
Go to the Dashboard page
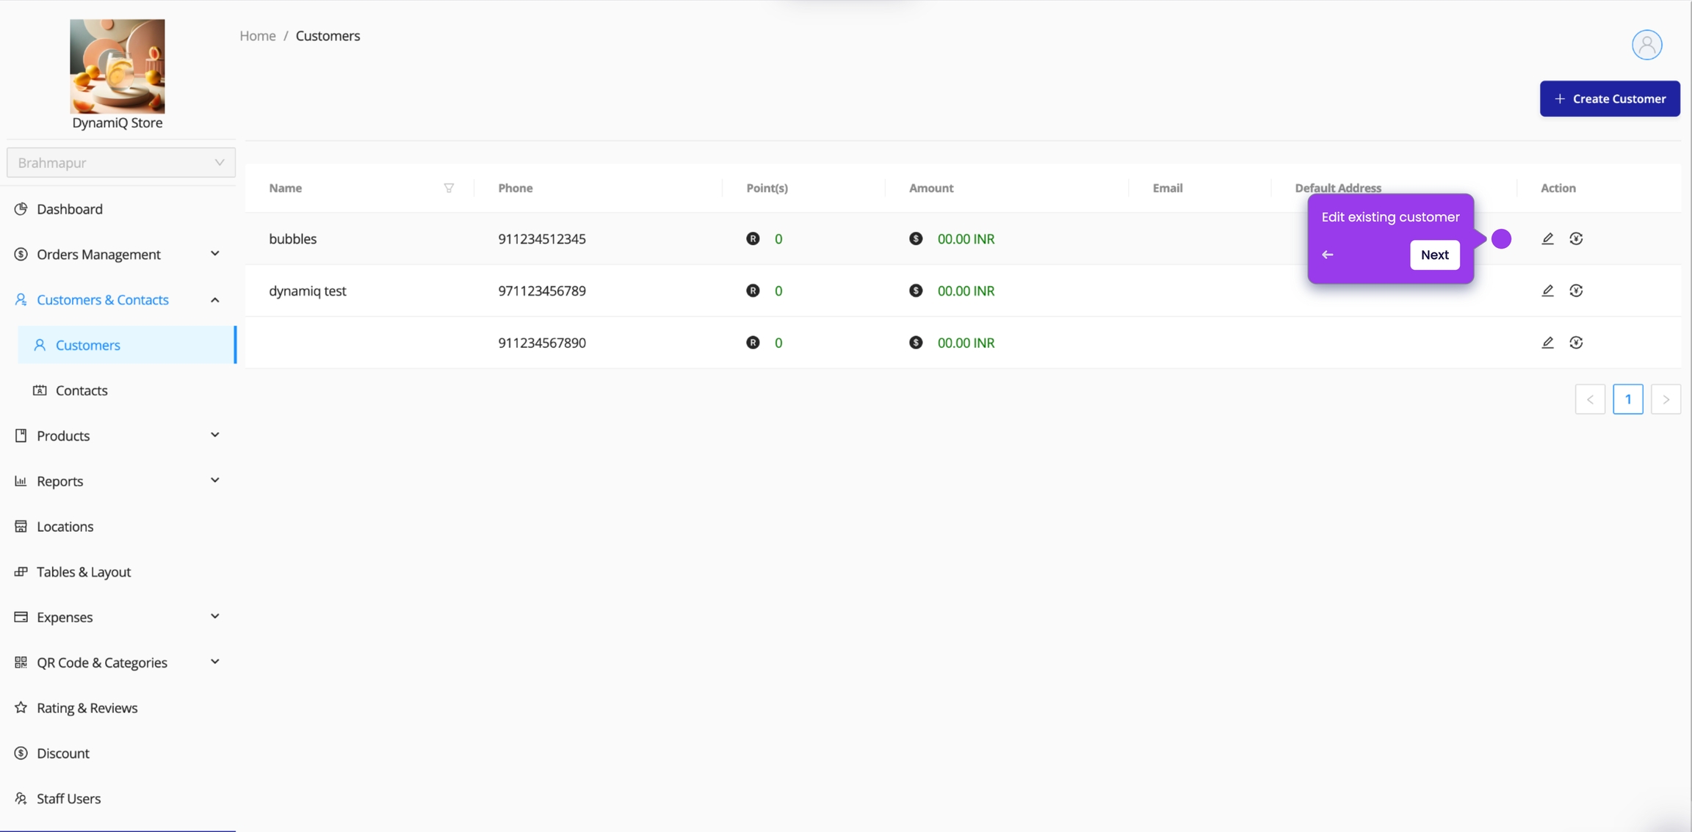pyautogui.click(x=70, y=209)
